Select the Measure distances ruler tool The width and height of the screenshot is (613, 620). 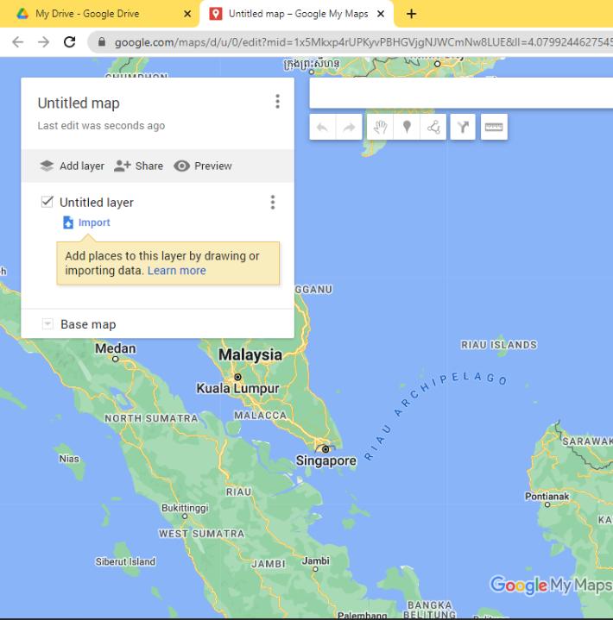click(x=494, y=128)
